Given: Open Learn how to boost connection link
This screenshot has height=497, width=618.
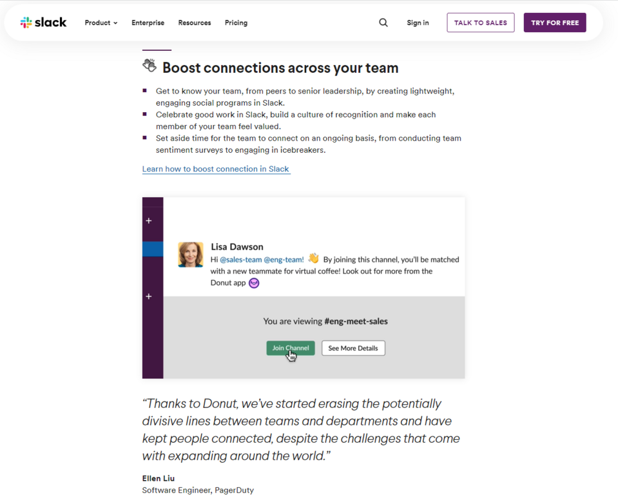Looking at the screenshot, I should point(216,169).
